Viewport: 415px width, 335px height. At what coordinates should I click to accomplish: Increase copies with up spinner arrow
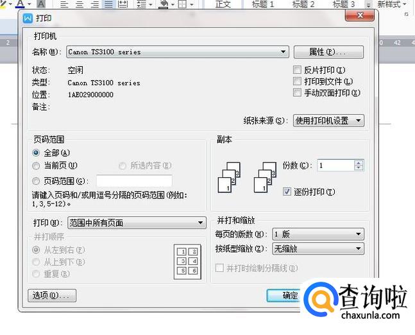coord(359,163)
